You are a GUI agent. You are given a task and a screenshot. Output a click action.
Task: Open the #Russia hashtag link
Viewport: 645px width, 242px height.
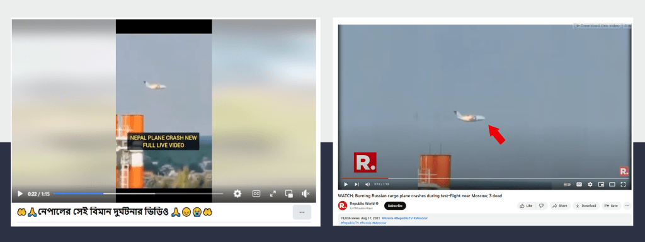pyautogui.click(x=387, y=217)
